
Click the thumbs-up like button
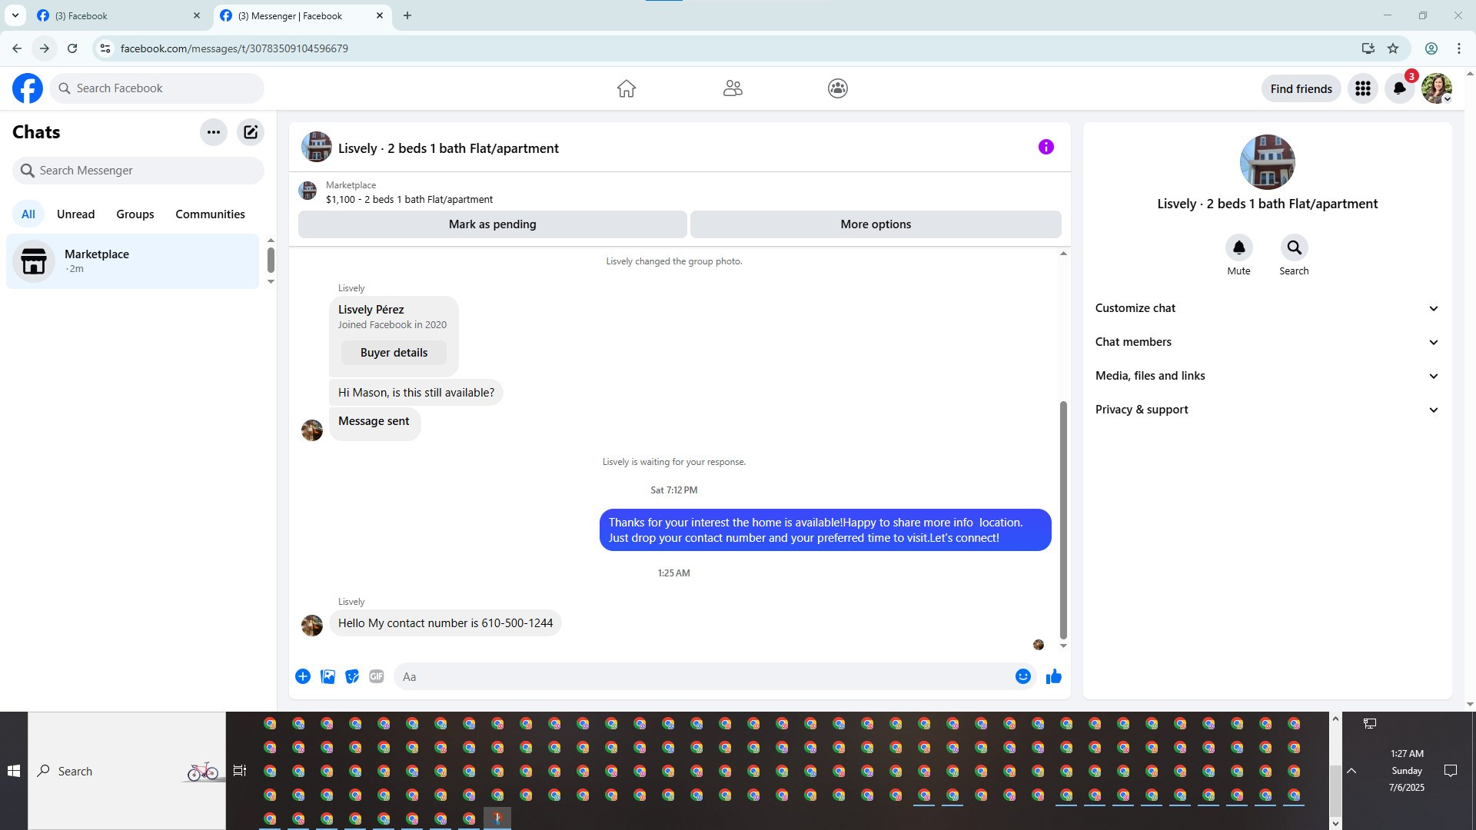(x=1053, y=676)
